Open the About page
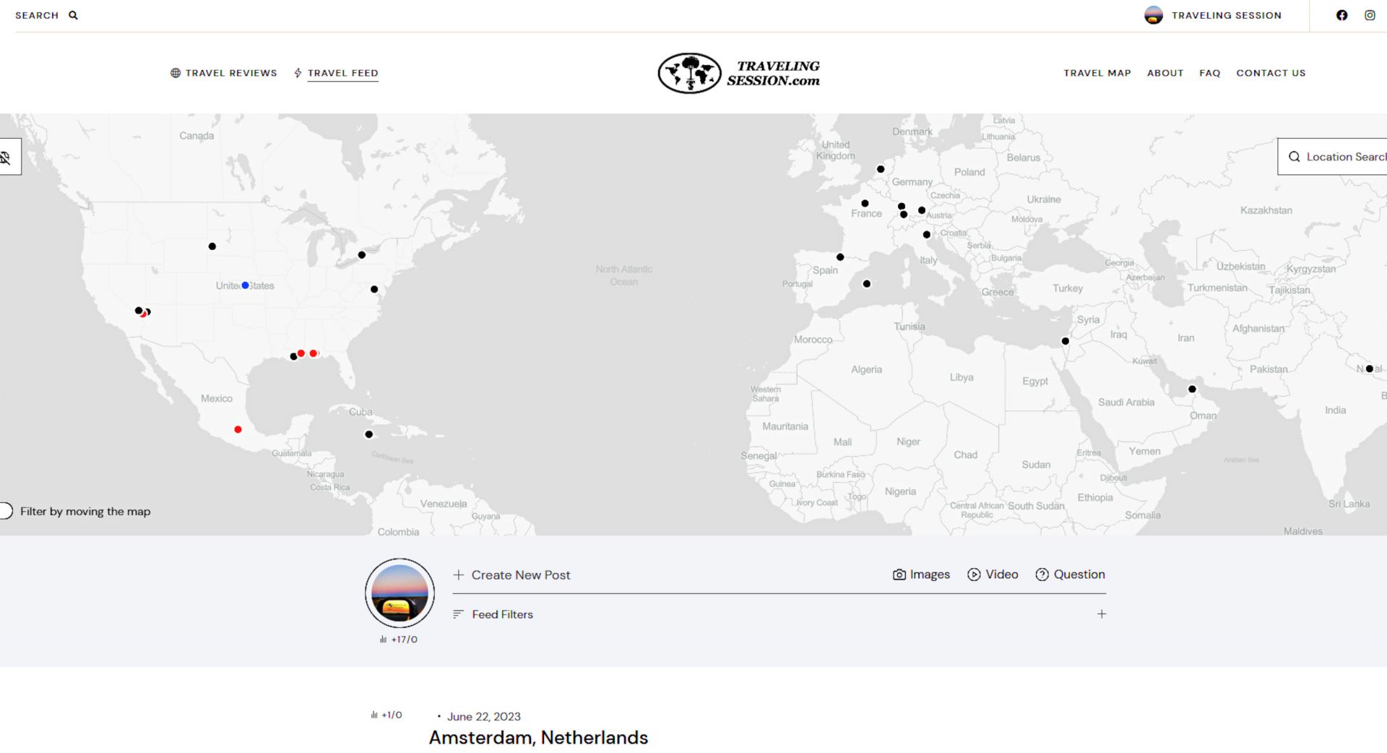 [1165, 73]
